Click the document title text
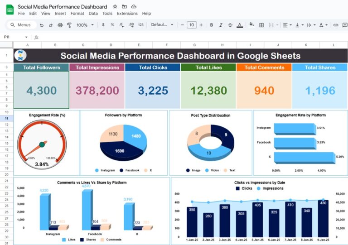Image resolution: width=348 pixels, height=245 pixels. click(63, 7)
